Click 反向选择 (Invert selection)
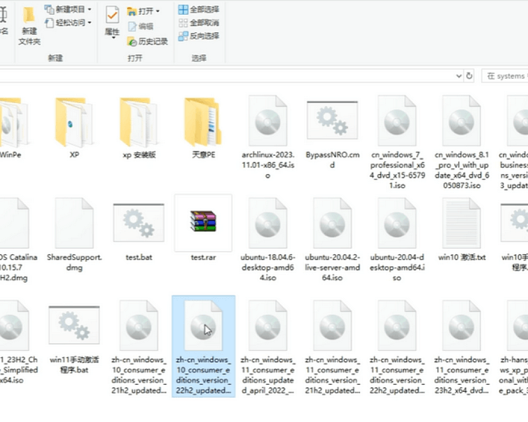528x422 pixels. 199,36
